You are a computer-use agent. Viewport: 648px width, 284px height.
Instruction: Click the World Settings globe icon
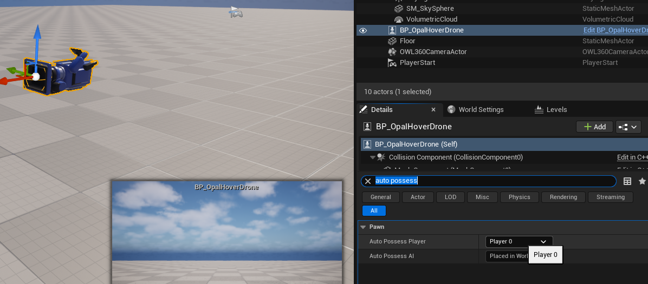click(x=451, y=109)
